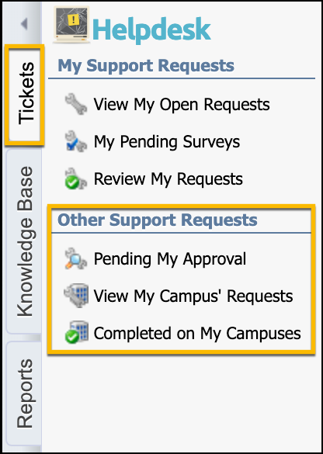This screenshot has width=323, height=454.
Task: Open the Completed on My Campuses link
Action: coord(197,333)
